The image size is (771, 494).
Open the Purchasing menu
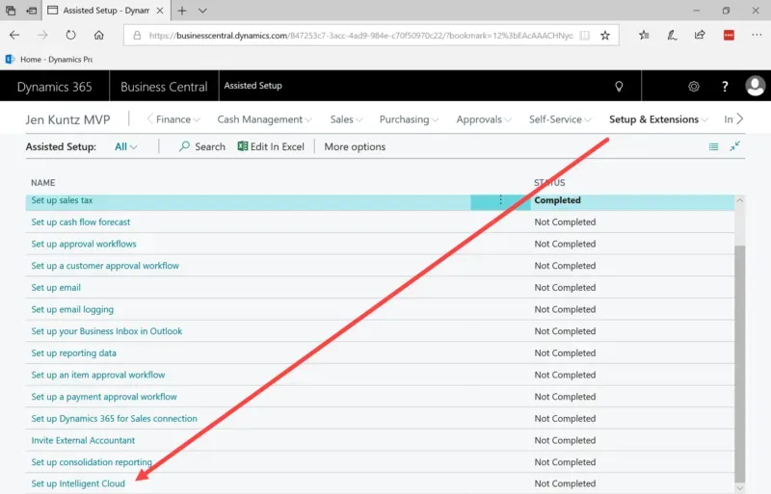[x=409, y=119]
